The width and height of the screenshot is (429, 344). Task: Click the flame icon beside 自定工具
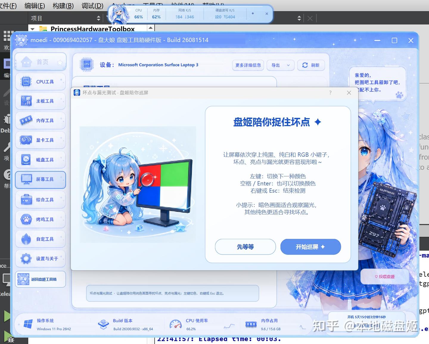click(x=26, y=239)
